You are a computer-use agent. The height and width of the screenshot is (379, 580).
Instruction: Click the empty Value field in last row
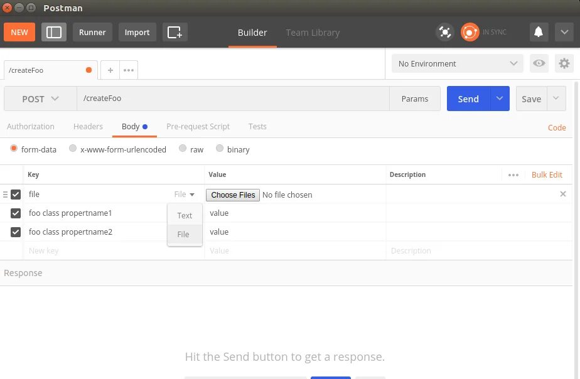[295, 251]
